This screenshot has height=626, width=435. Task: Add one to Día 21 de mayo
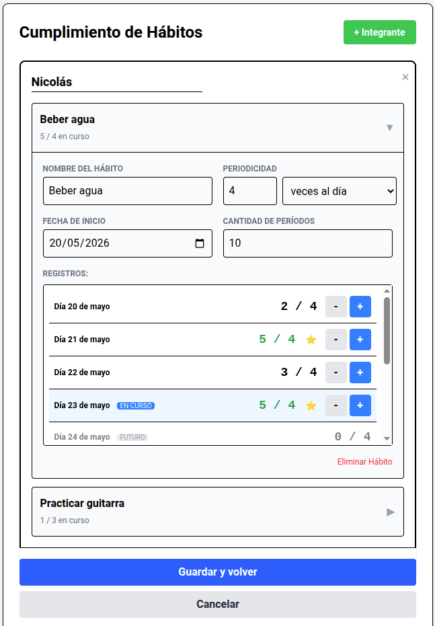coord(360,340)
